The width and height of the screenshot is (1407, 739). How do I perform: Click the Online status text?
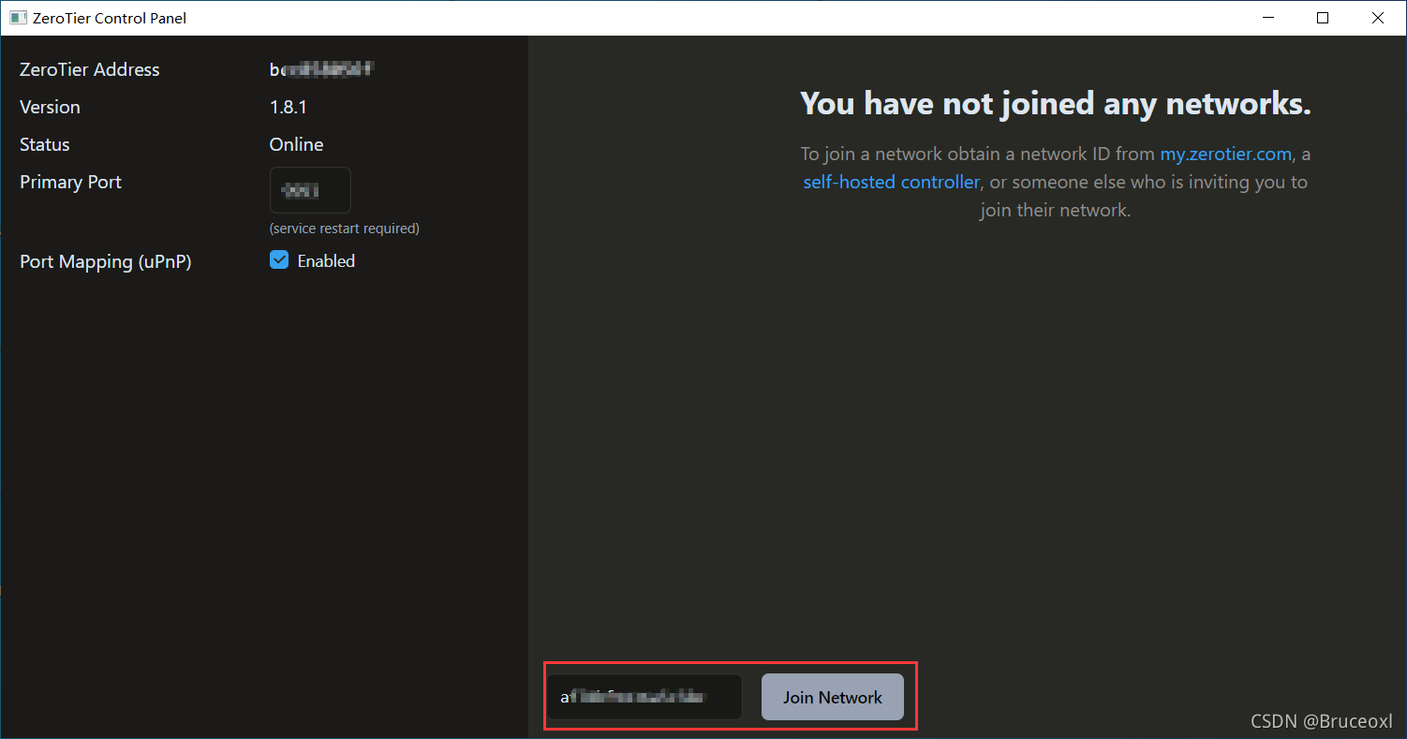coord(296,144)
